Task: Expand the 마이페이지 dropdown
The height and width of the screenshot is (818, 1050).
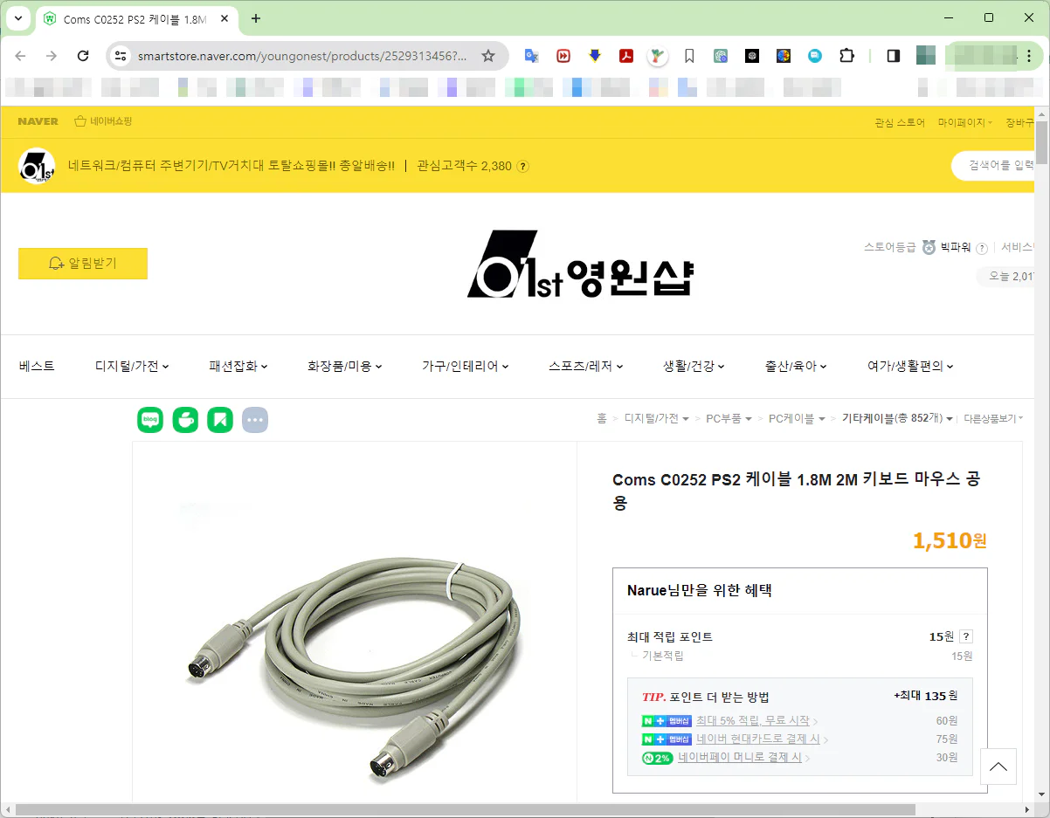Action: pos(965,122)
